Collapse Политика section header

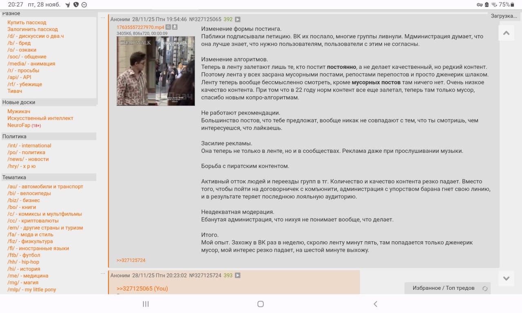(49, 137)
